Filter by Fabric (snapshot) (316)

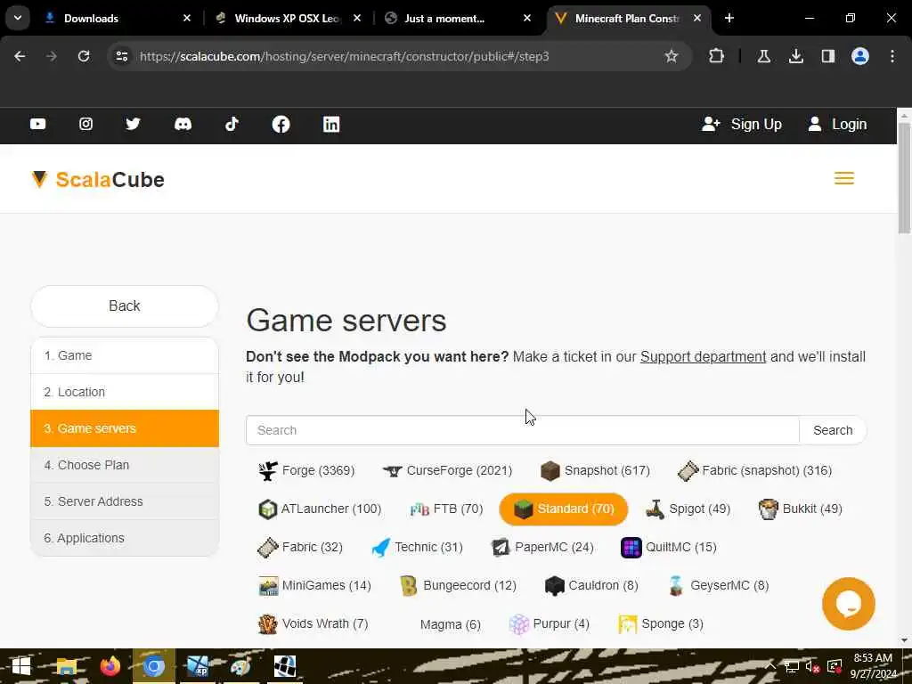click(754, 470)
